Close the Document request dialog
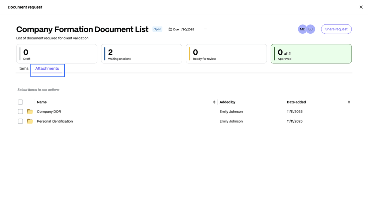The width and height of the screenshot is (368, 200). [x=361, y=7]
